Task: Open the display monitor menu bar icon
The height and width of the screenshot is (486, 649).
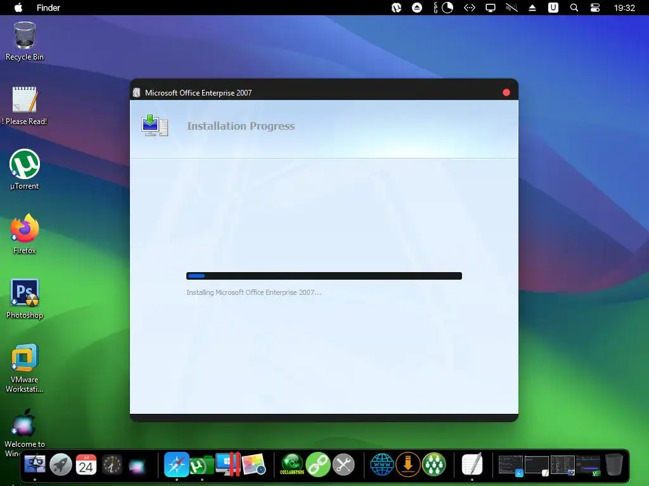Action: click(491, 8)
